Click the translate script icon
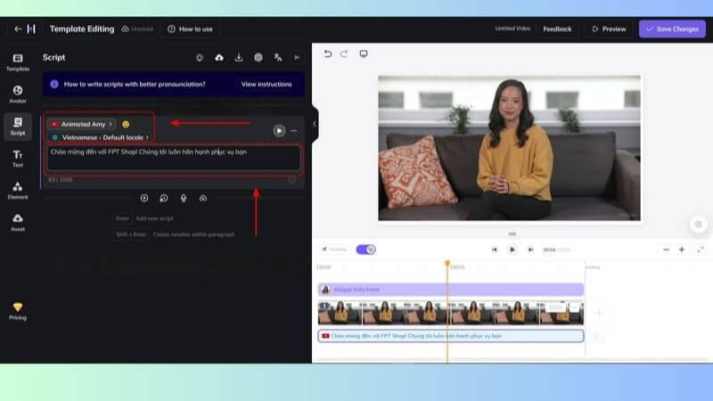The height and width of the screenshot is (401, 713). [278, 58]
